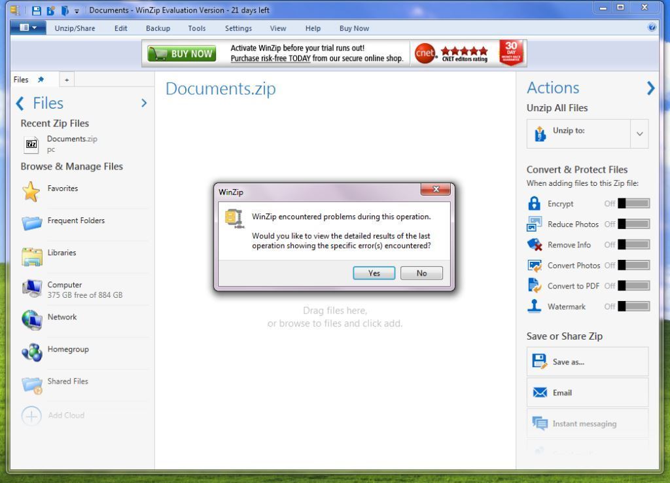Viewport: 670px width, 483px height.
Task: Expand the Unzip to dropdown arrow
Action: [x=639, y=134]
